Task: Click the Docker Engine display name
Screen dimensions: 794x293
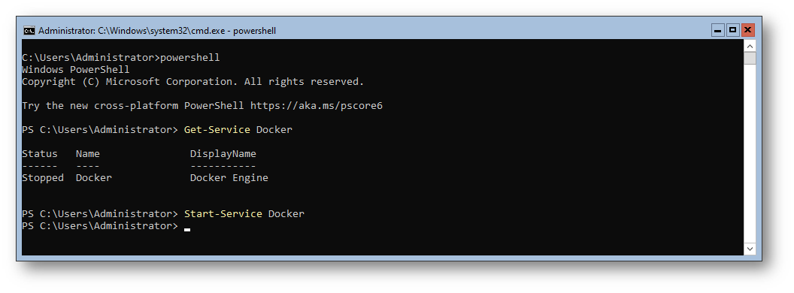Action: pyautogui.click(x=229, y=177)
